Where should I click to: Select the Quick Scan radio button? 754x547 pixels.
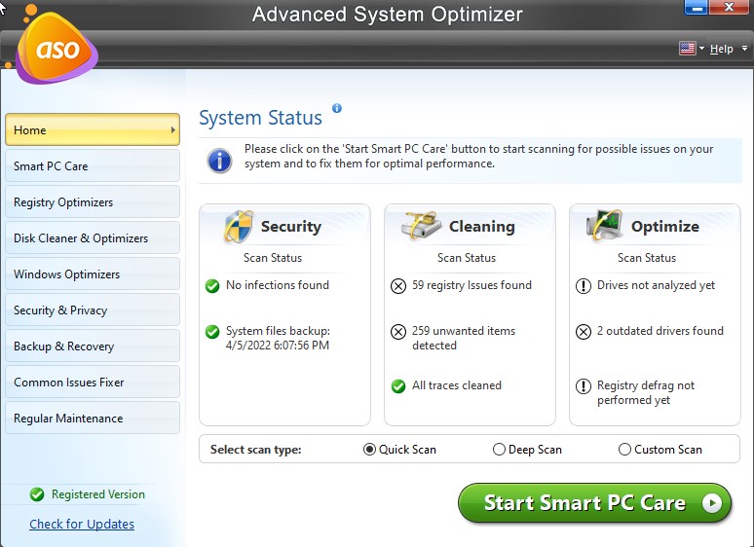point(369,449)
